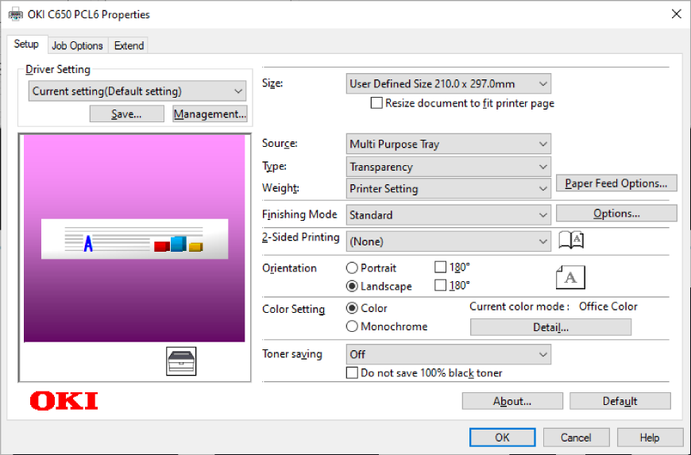Switch to the Extend tab
This screenshot has width=691, height=455.
129,46
